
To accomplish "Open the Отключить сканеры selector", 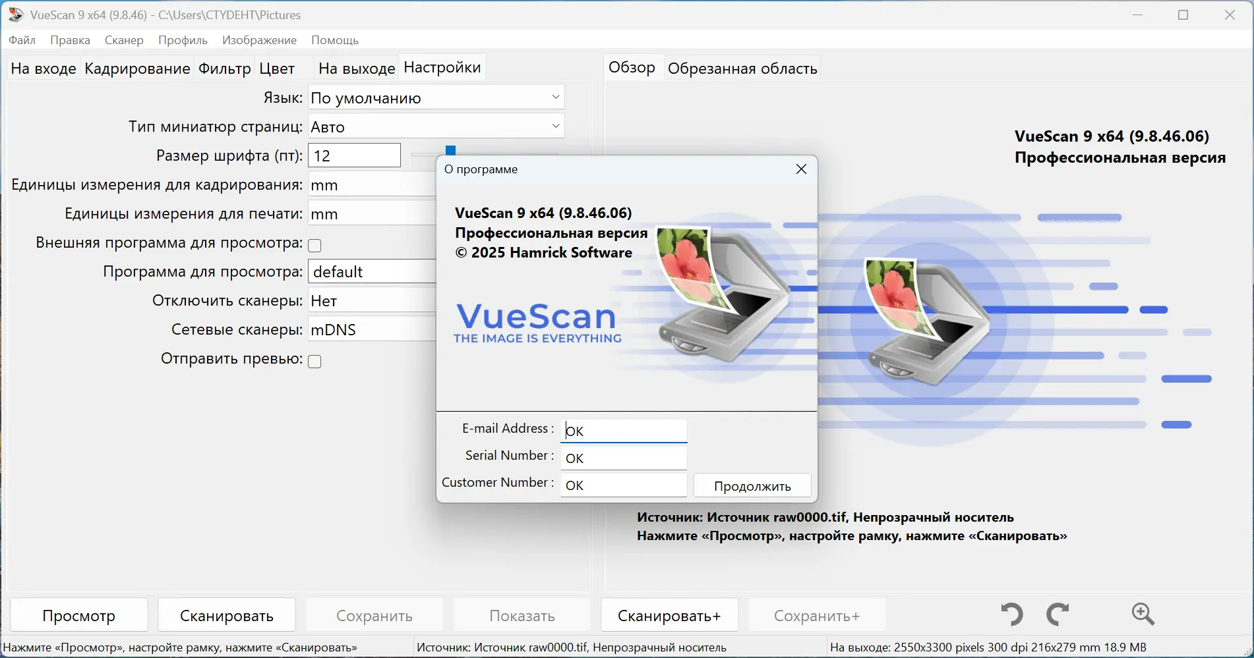I will [x=369, y=300].
